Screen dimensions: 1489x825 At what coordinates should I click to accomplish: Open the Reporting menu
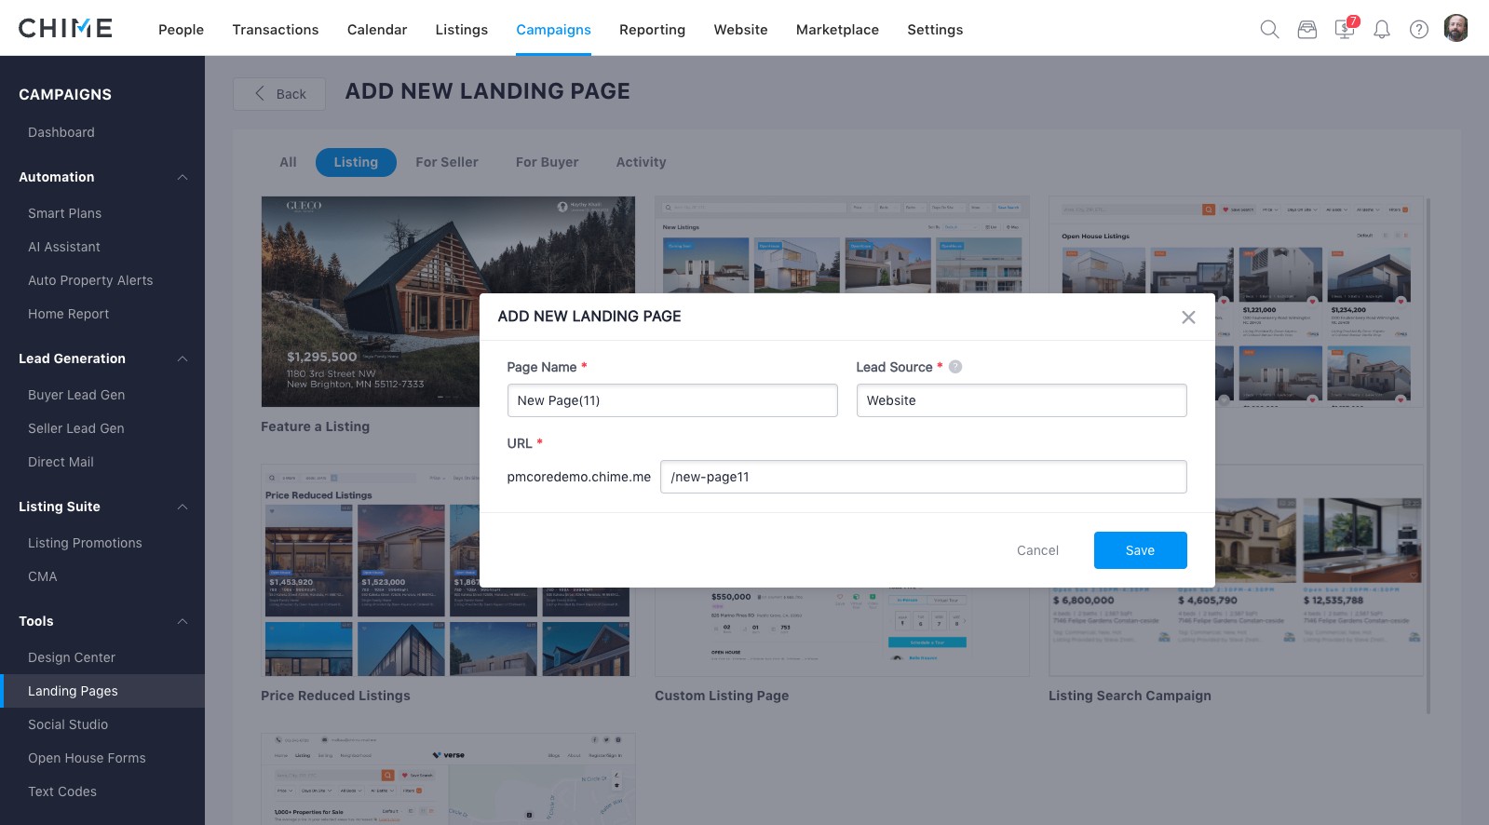[x=652, y=30]
